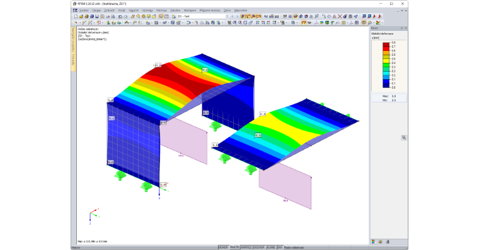
Task: Click the factors icon at panel bottom
Action: pos(381,241)
